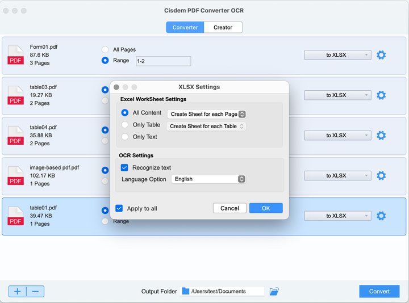Open Language Option English dropdown
The height and width of the screenshot is (303, 409).
(208, 179)
